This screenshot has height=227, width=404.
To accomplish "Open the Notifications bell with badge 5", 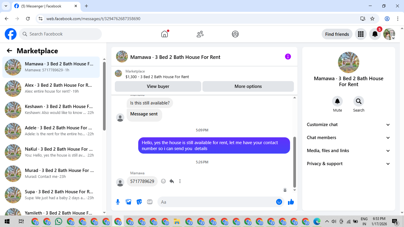I will pos(375,34).
